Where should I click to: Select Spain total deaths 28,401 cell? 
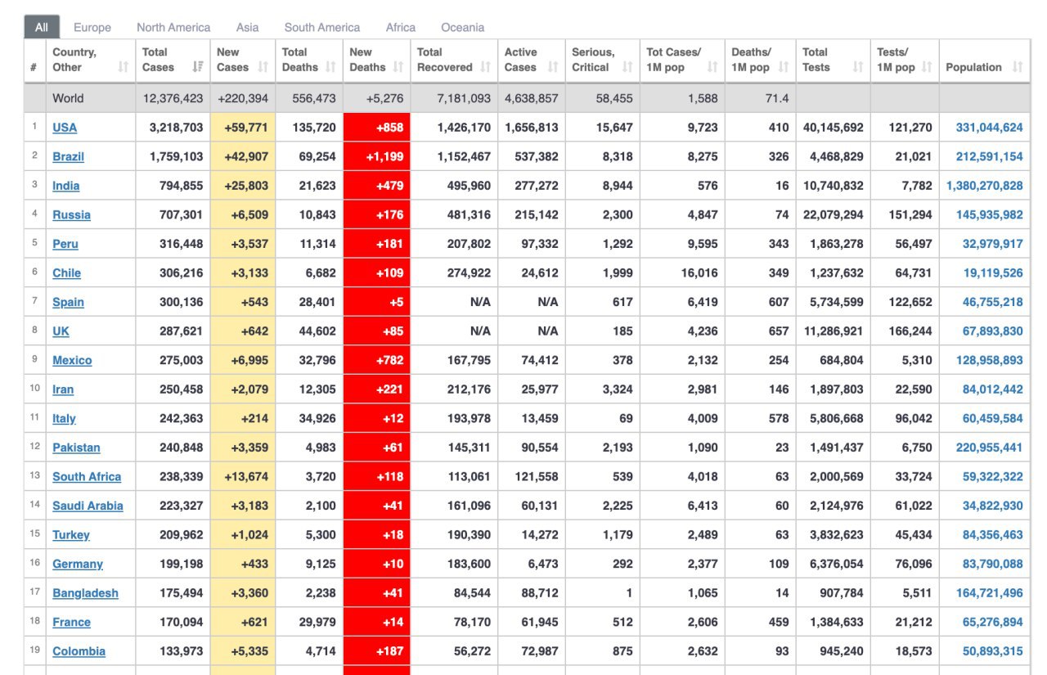[x=308, y=302]
